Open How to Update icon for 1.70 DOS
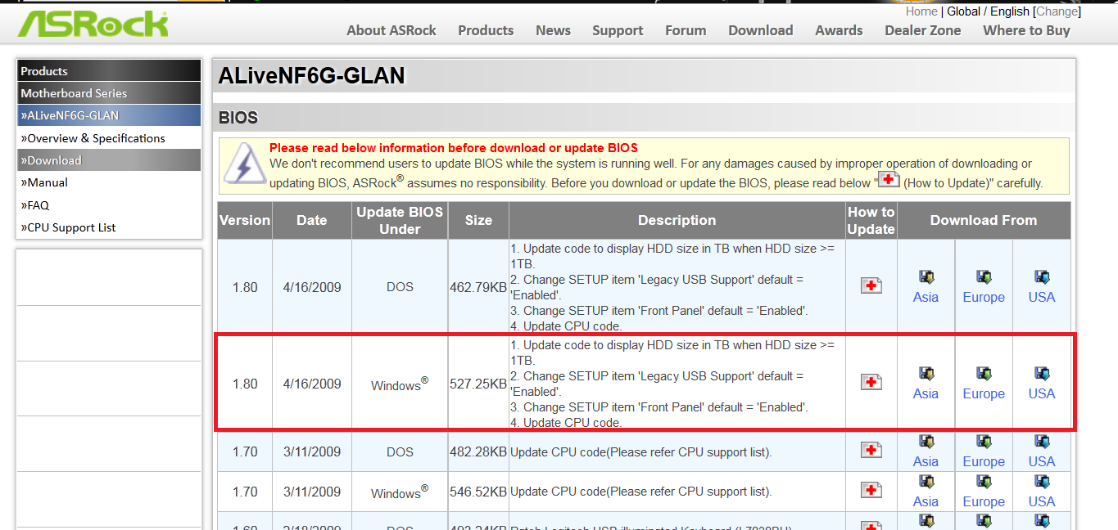1118x530 pixels. click(871, 450)
